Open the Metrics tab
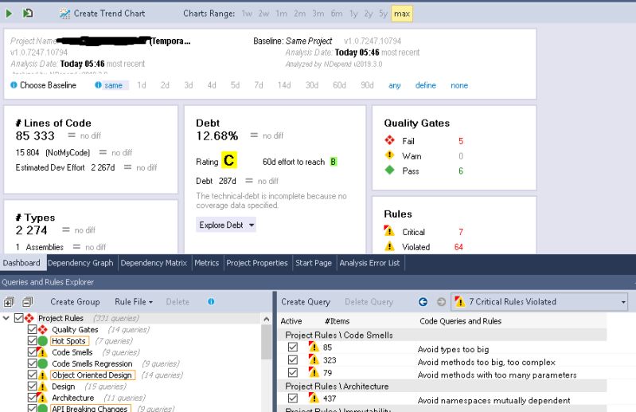The height and width of the screenshot is (412, 636). point(206,263)
